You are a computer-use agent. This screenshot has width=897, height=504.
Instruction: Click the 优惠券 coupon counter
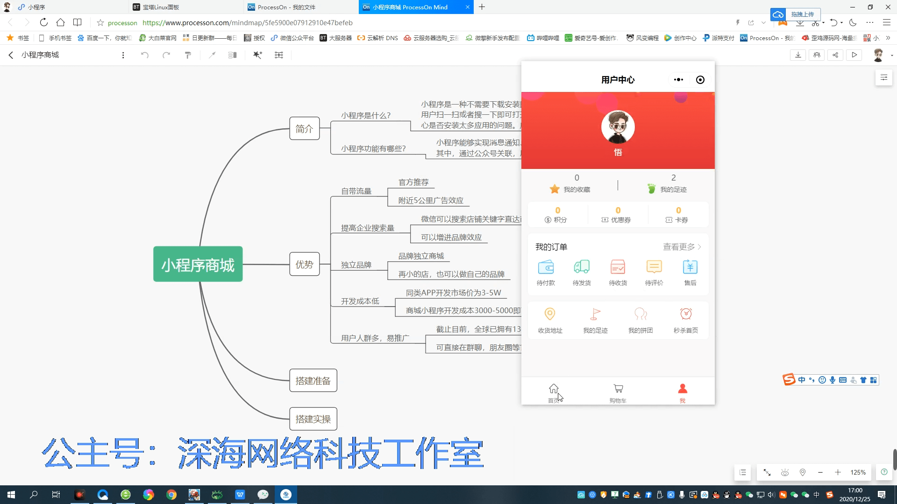[x=617, y=215]
